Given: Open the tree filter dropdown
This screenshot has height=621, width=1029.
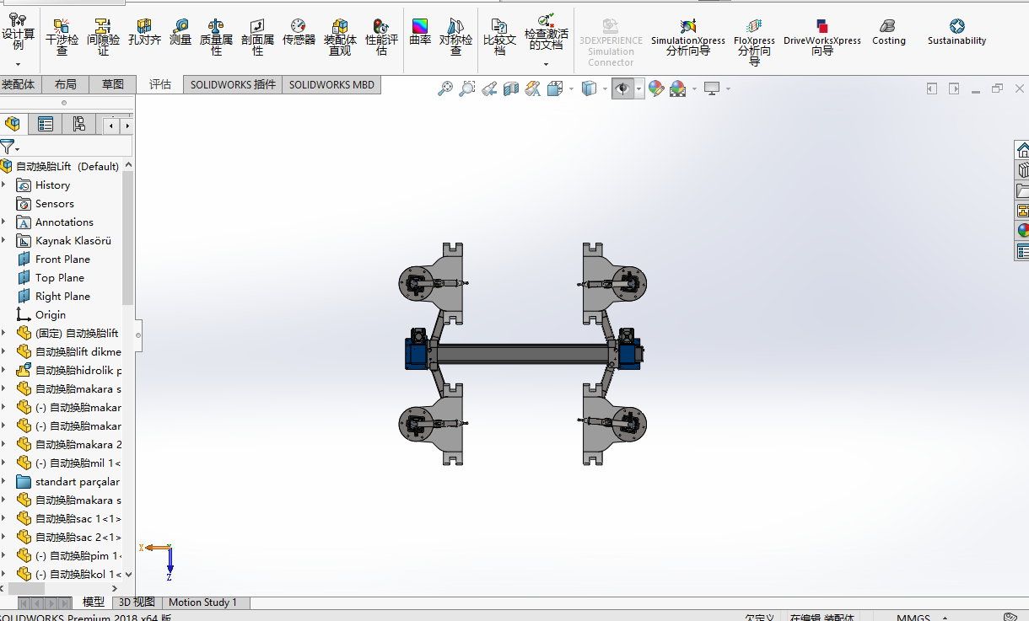Looking at the screenshot, I should tap(17, 149).
